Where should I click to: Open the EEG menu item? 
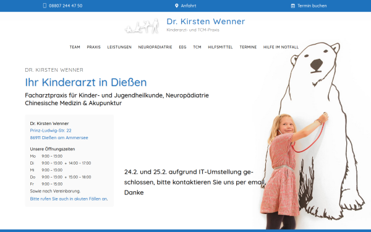click(182, 47)
